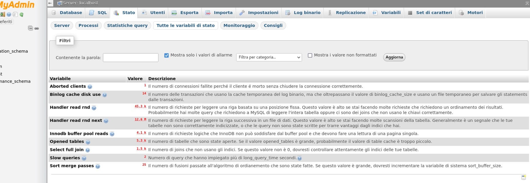Collapse all navigation tree items with minus icon
Viewport: 530px width, 183px height.
click(30, 28)
